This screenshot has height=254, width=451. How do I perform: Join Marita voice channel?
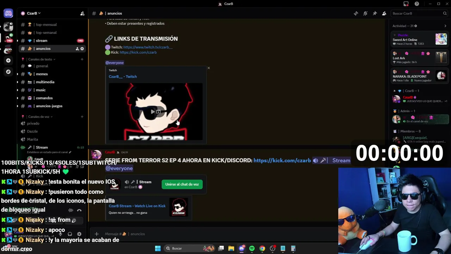[x=52, y=139]
